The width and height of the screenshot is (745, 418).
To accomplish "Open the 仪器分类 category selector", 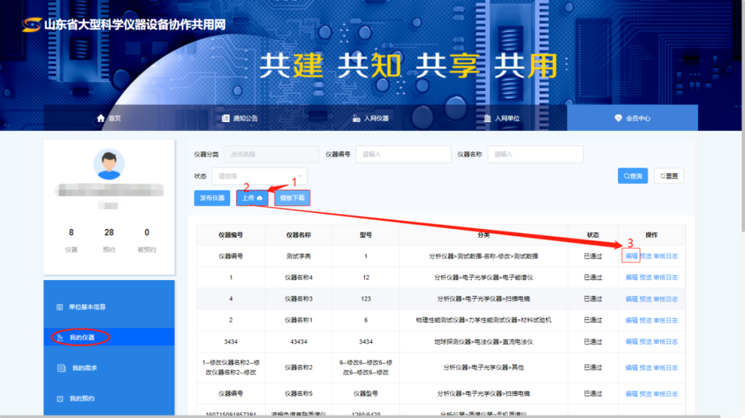I will tap(271, 155).
